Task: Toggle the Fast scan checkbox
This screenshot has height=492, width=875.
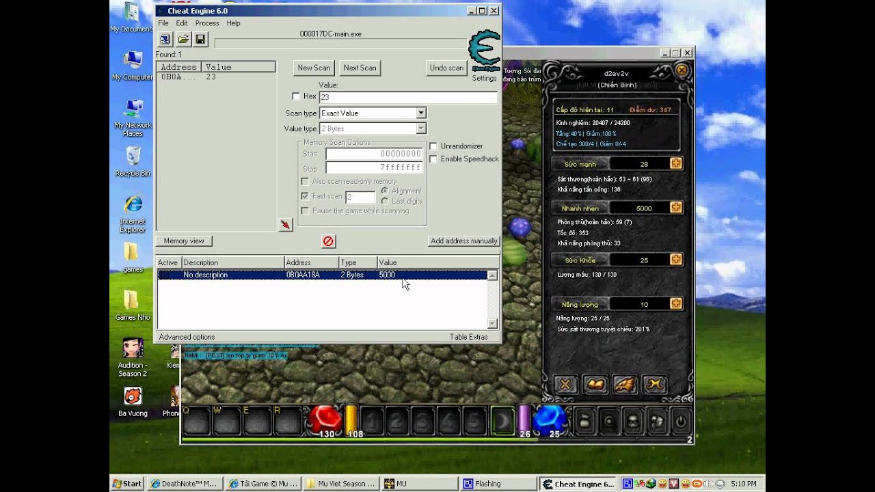Action: [x=305, y=196]
